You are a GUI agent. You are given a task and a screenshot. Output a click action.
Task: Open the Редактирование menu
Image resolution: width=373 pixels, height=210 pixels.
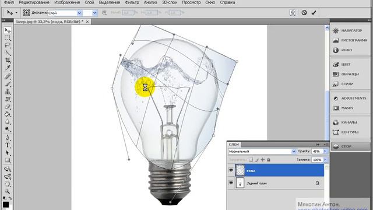pos(34,2)
